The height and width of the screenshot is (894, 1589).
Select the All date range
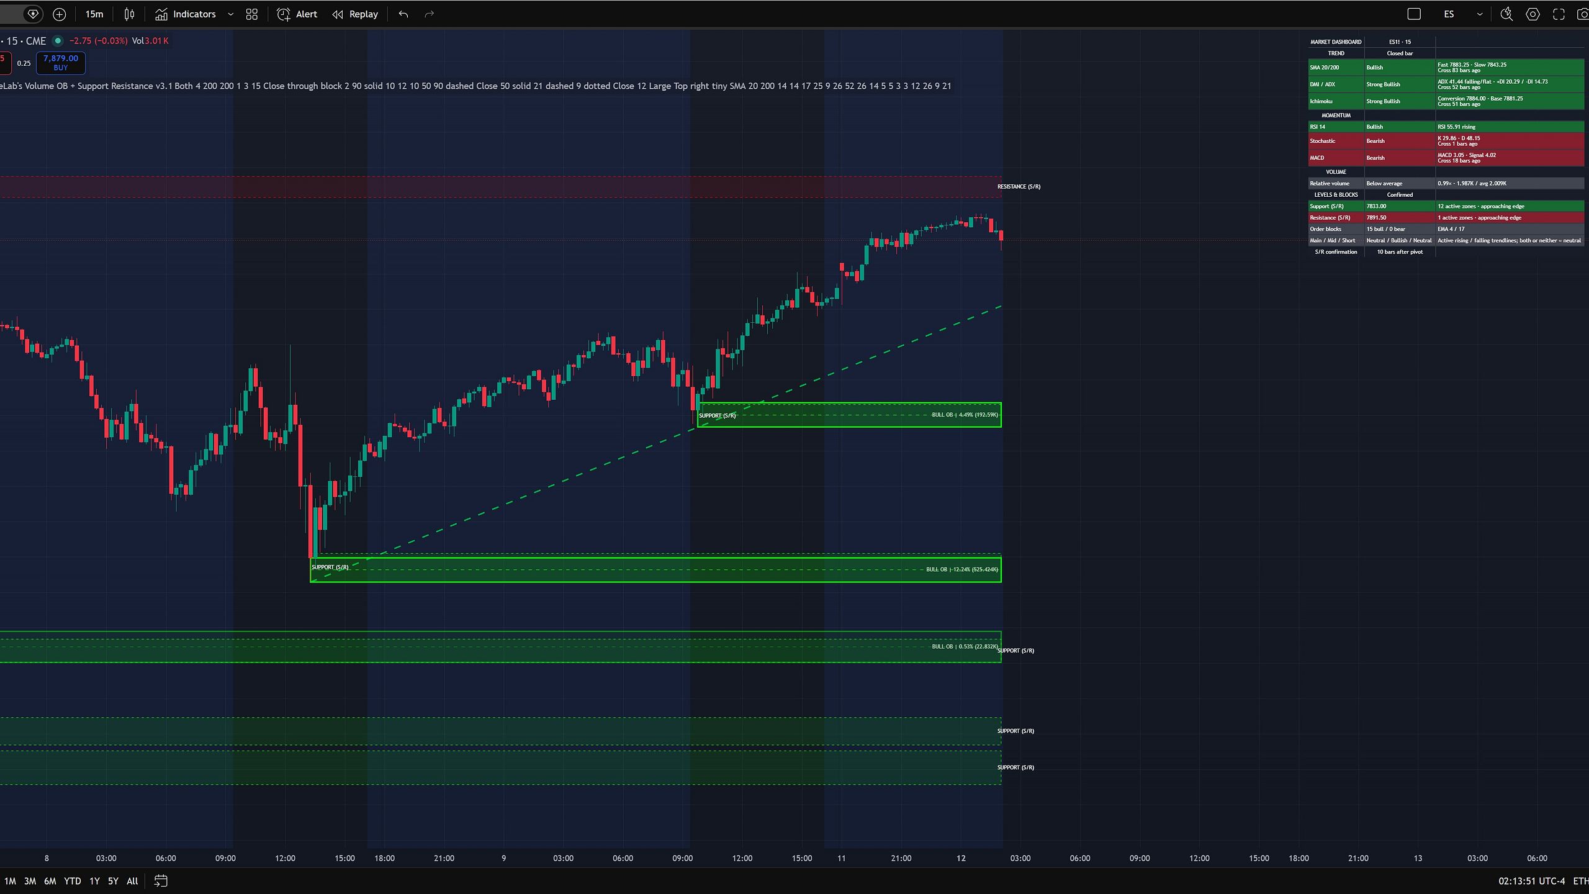[132, 881]
